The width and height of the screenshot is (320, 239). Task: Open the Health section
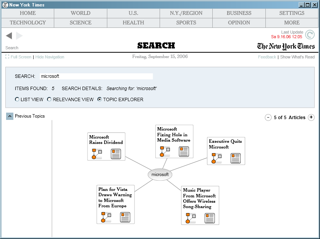tap(134, 23)
